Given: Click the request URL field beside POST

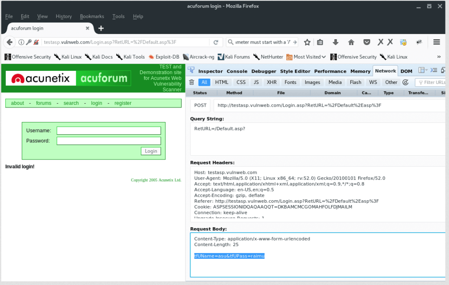Looking at the screenshot, I should (330, 105).
